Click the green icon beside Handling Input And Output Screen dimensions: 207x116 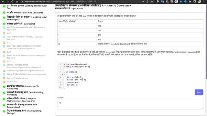4,17
